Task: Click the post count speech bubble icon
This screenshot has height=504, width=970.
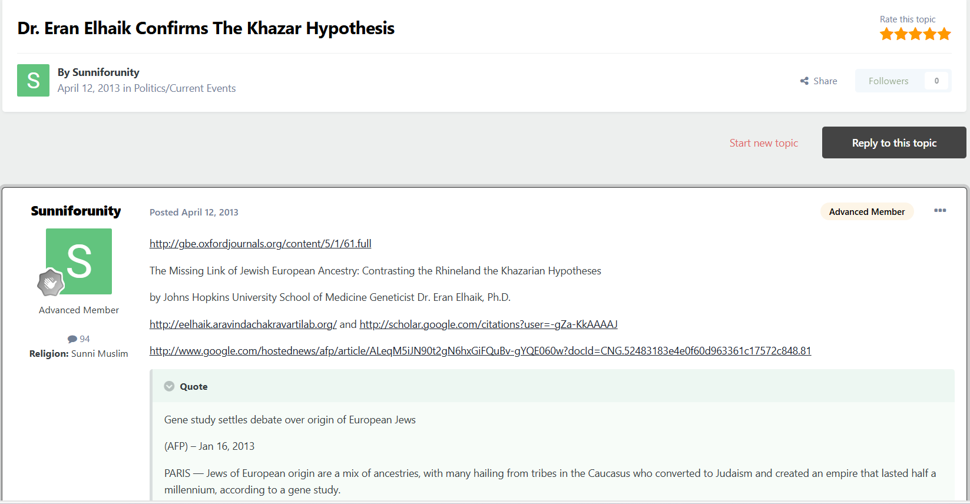Action: [72, 339]
